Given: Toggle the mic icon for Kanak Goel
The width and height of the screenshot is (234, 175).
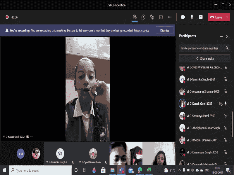Looking at the screenshot, I should 226,104.
